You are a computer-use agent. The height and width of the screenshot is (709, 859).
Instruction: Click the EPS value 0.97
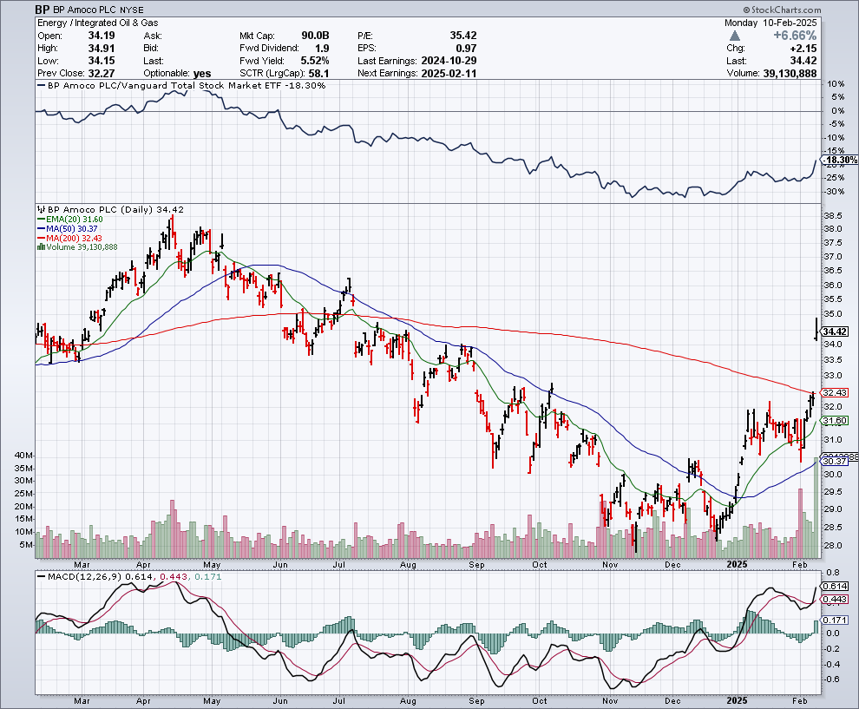[466, 49]
